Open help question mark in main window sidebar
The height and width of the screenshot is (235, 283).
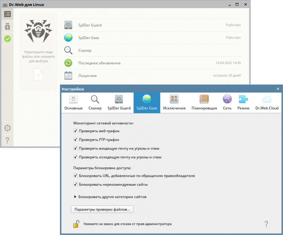7,140
